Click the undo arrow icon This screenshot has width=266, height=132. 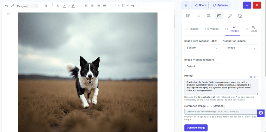coord(6,6)
